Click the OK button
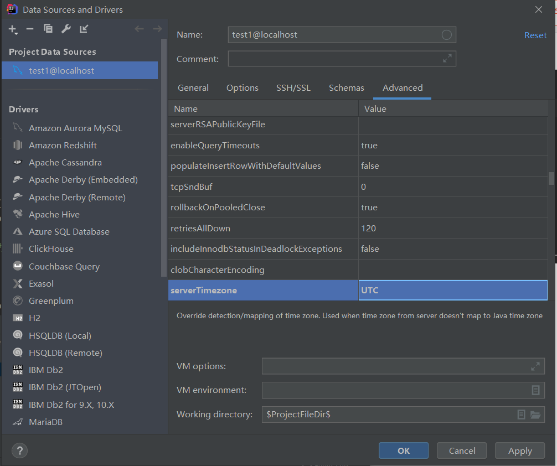Image resolution: width=557 pixels, height=466 pixels. click(404, 451)
